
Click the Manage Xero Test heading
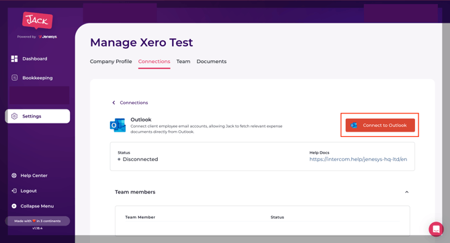pos(142,42)
